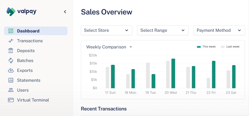Viewport: 249px width, 116px height.
Task: Open the Deposits section
Action: point(26,51)
